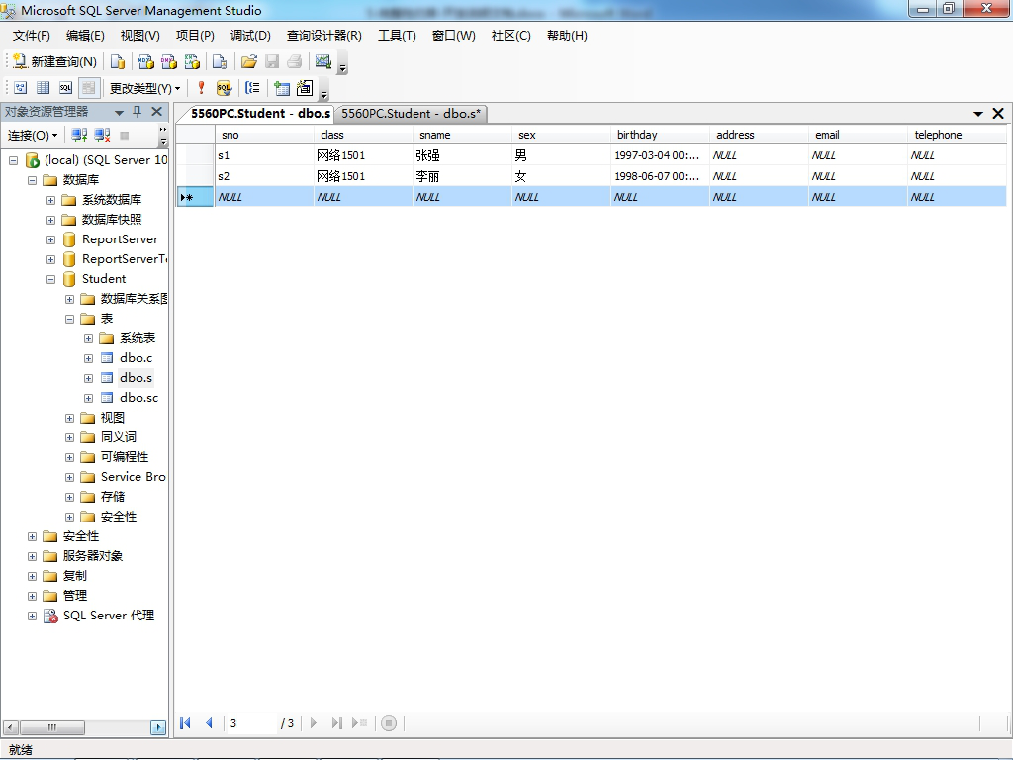The height and width of the screenshot is (760, 1013).
Task: Expand the 系统数据库 folder
Action: click(50, 200)
